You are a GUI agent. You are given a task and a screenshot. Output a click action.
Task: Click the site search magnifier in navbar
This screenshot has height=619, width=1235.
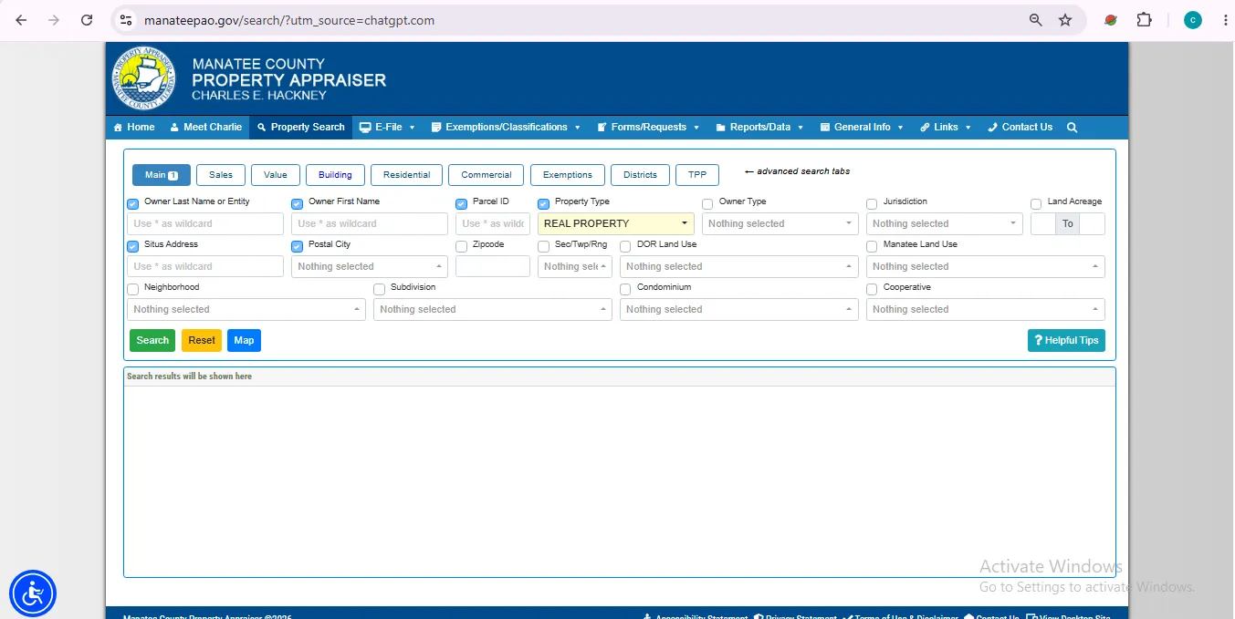pos(1073,128)
